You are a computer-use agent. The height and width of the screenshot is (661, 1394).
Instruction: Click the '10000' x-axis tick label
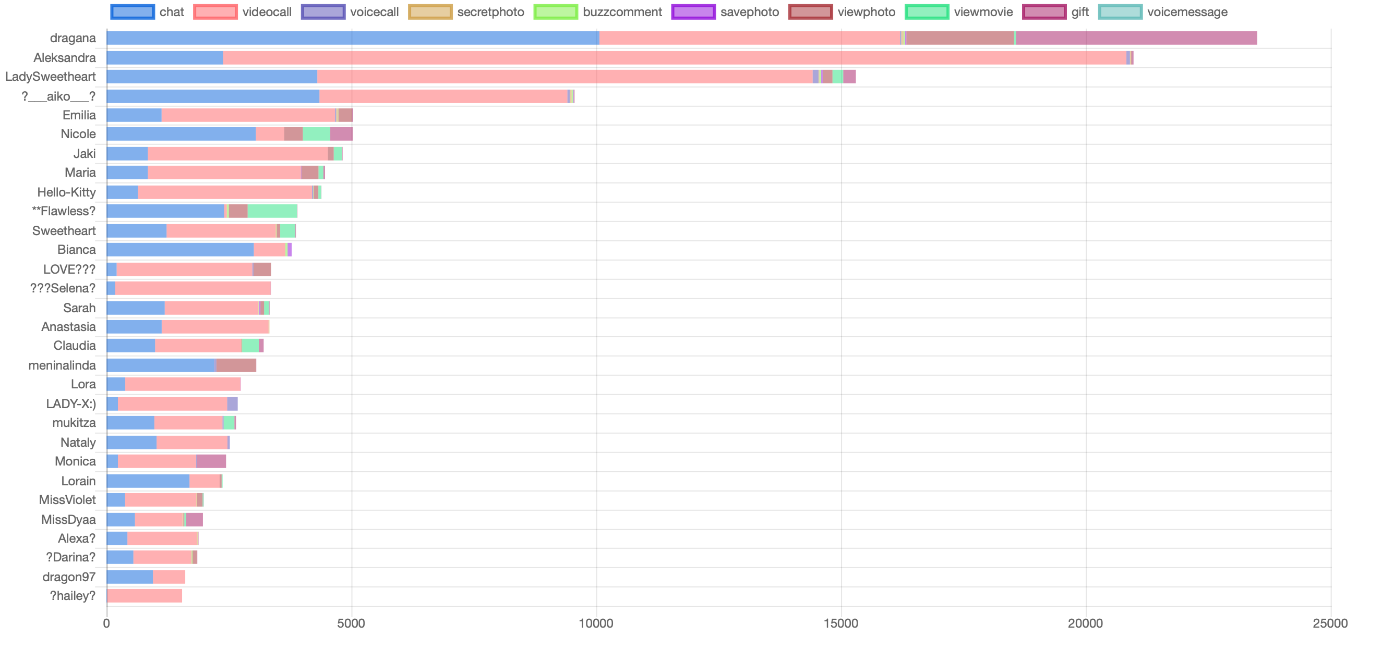[596, 623]
